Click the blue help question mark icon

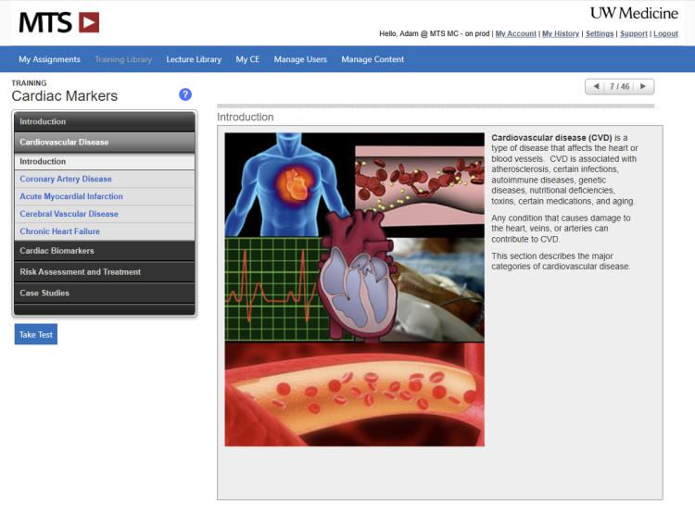[x=185, y=94]
